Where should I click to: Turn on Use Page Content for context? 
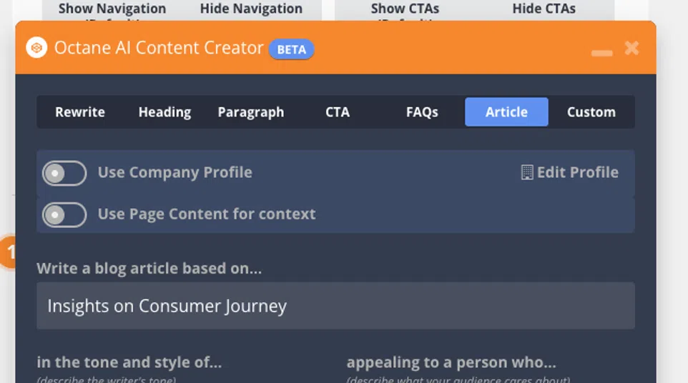(x=64, y=215)
